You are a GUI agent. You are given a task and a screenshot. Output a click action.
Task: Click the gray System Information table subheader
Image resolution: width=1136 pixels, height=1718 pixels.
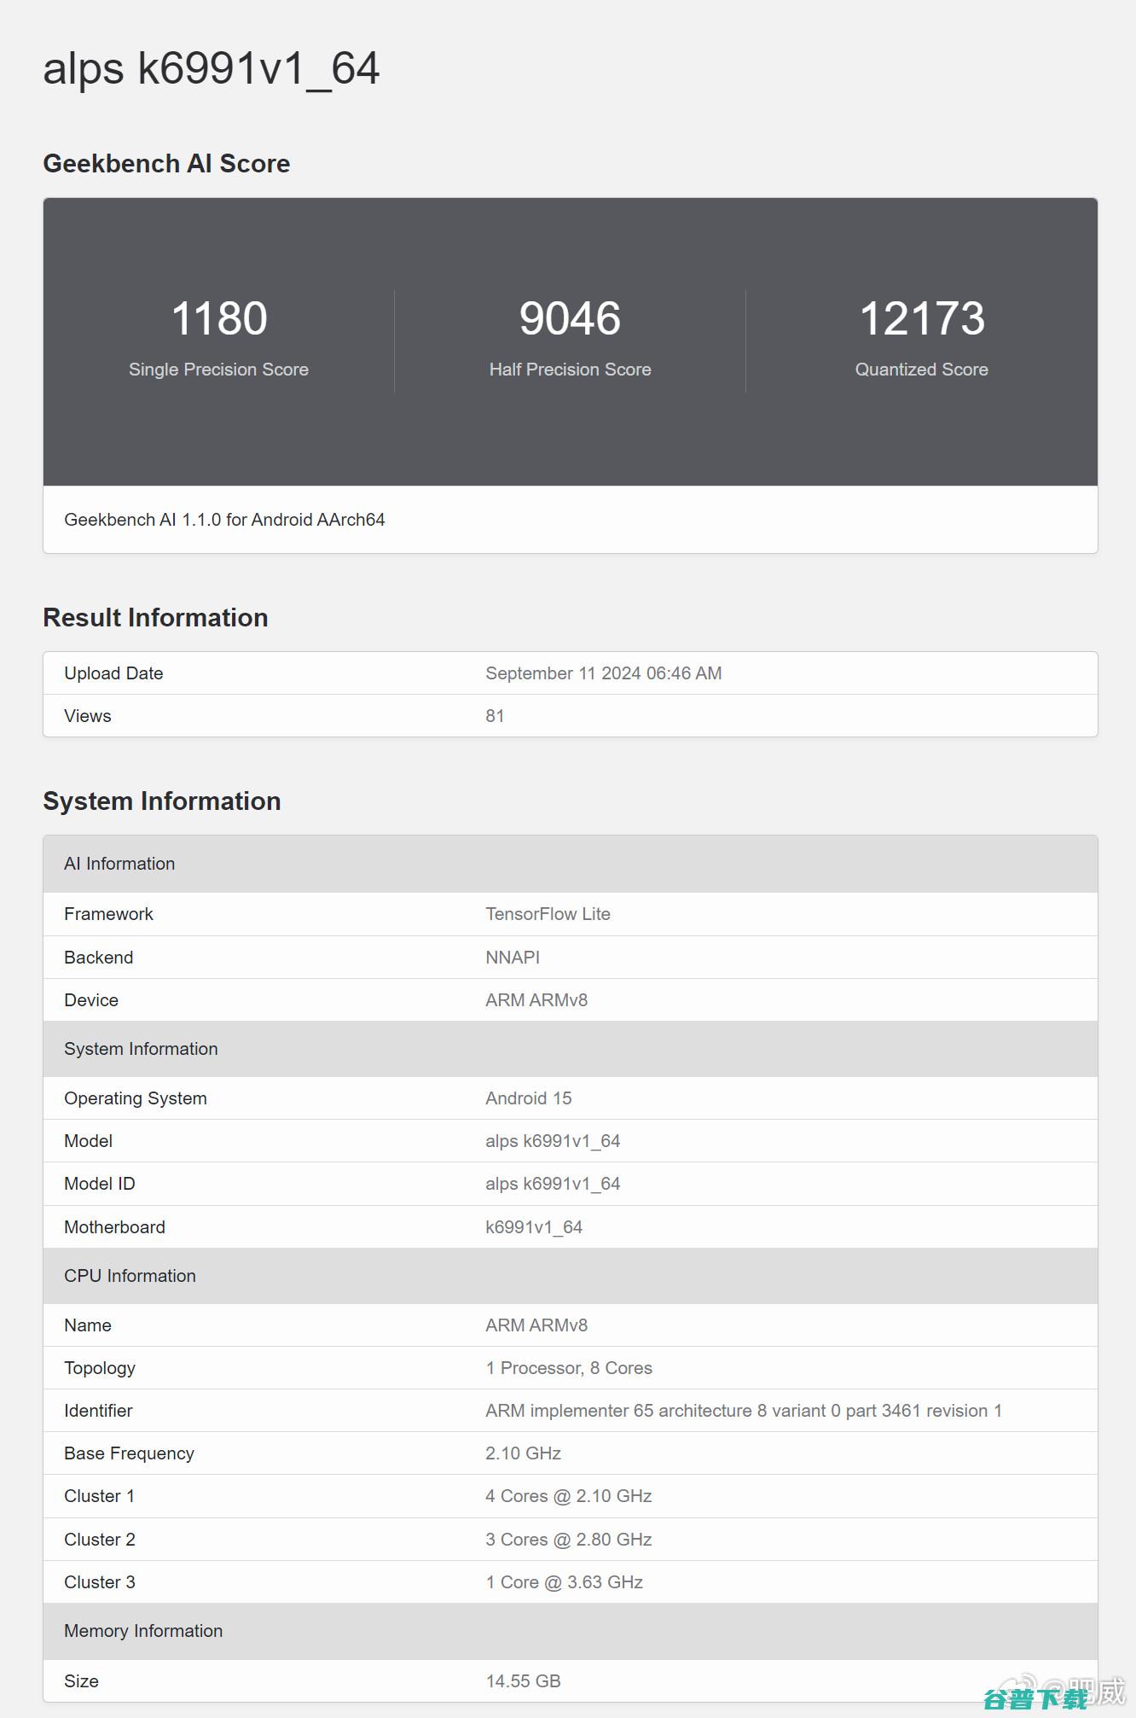tap(570, 1049)
